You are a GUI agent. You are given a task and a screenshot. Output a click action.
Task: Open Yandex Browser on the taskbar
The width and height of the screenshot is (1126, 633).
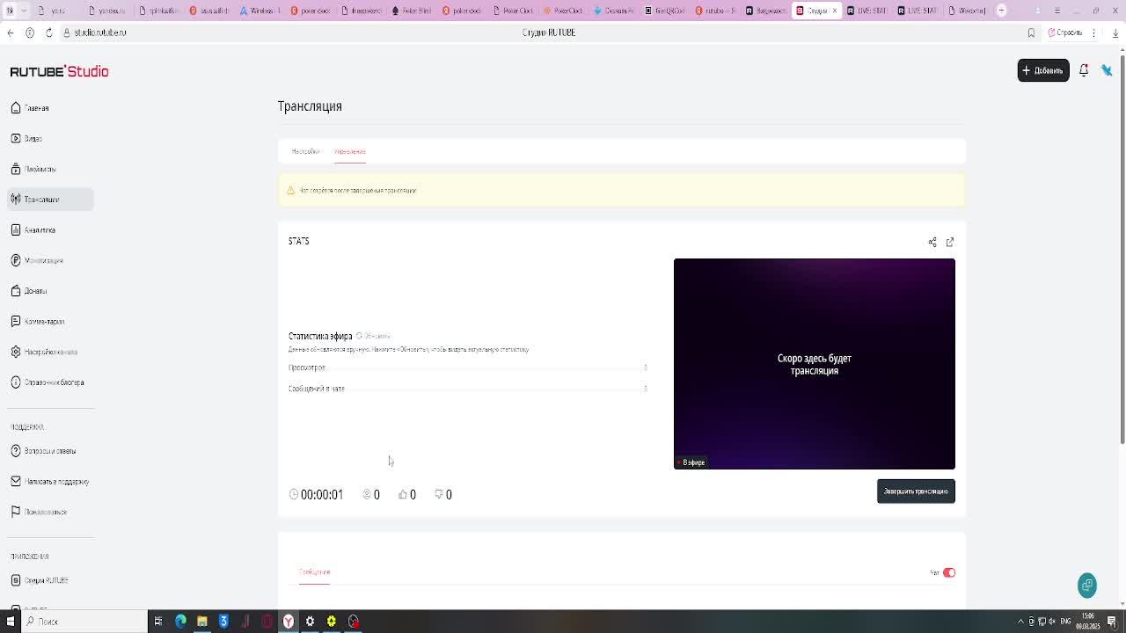[x=289, y=622]
